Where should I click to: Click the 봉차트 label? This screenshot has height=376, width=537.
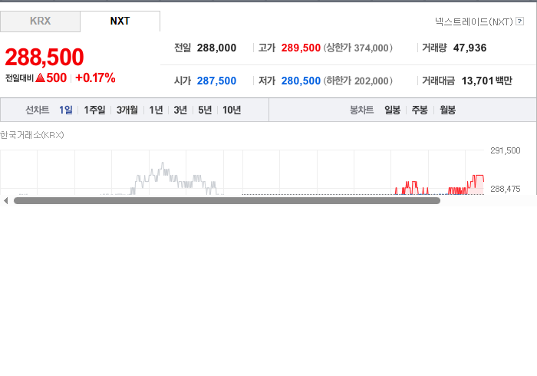(x=361, y=110)
